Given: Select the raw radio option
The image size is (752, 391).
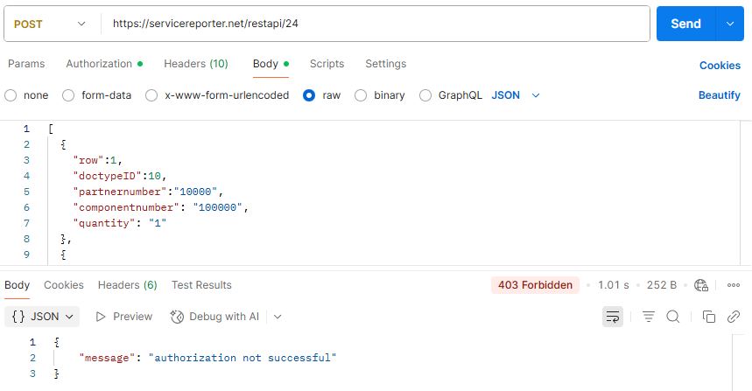Looking at the screenshot, I should [309, 95].
